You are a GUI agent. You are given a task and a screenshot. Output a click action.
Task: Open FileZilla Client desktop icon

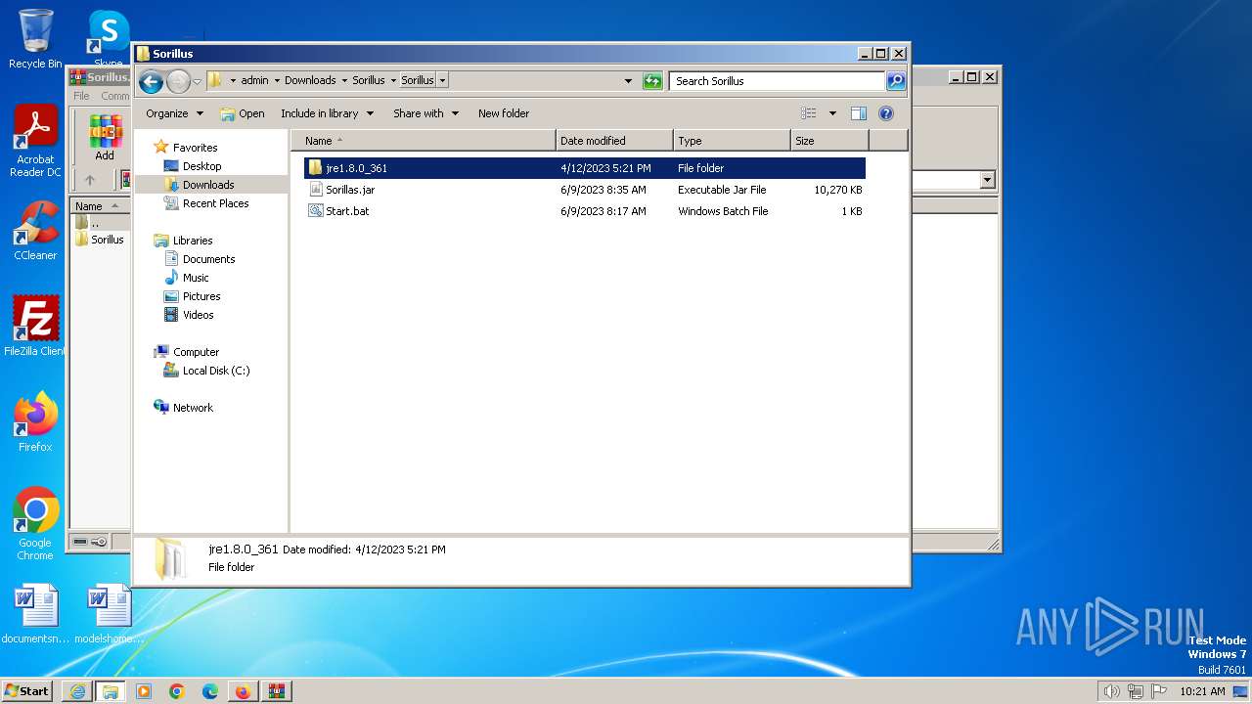pyautogui.click(x=35, y=327)
